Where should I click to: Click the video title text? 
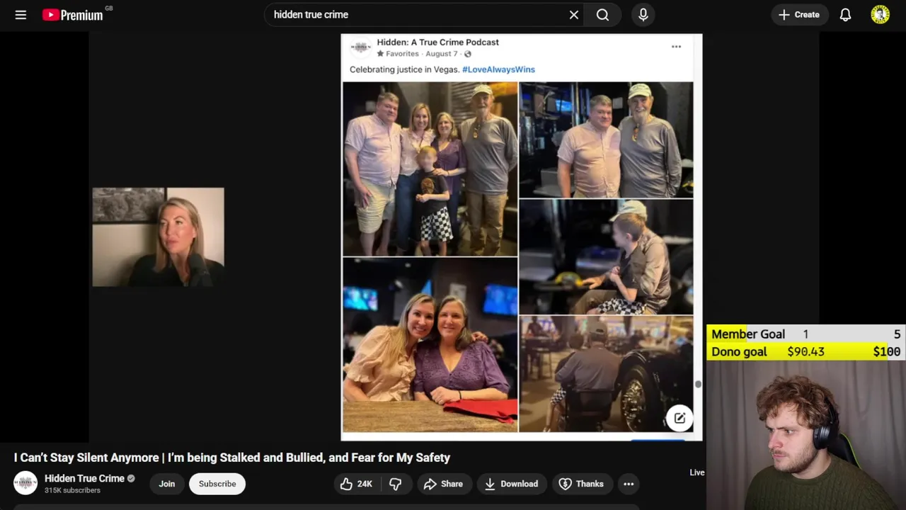[232, 458]
